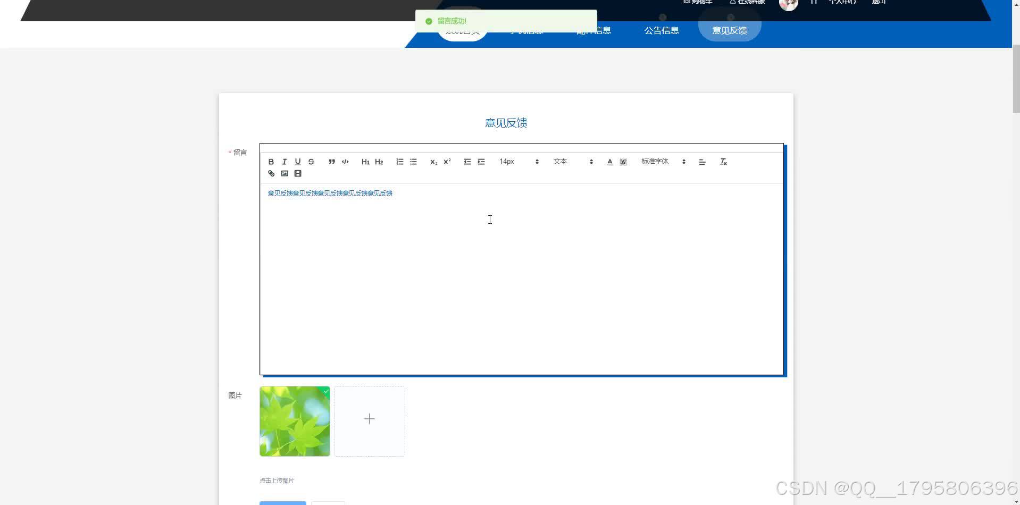Toggle the ordered list option
This screenshot has height=505, width=1020.
[399, 162]
